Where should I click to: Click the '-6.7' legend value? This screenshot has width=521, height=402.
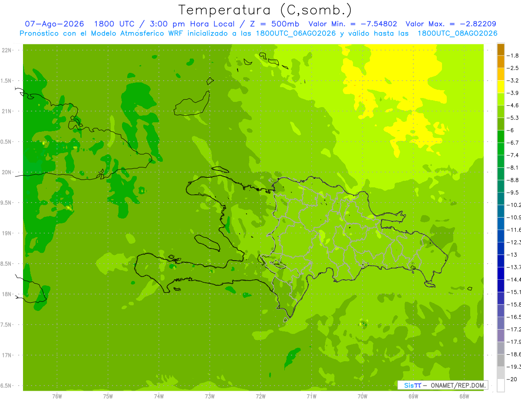(513, 143)
